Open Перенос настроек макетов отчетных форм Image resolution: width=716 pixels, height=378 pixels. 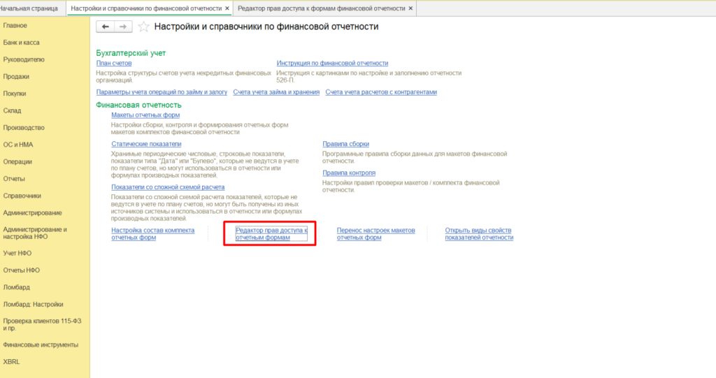[375, 233]
